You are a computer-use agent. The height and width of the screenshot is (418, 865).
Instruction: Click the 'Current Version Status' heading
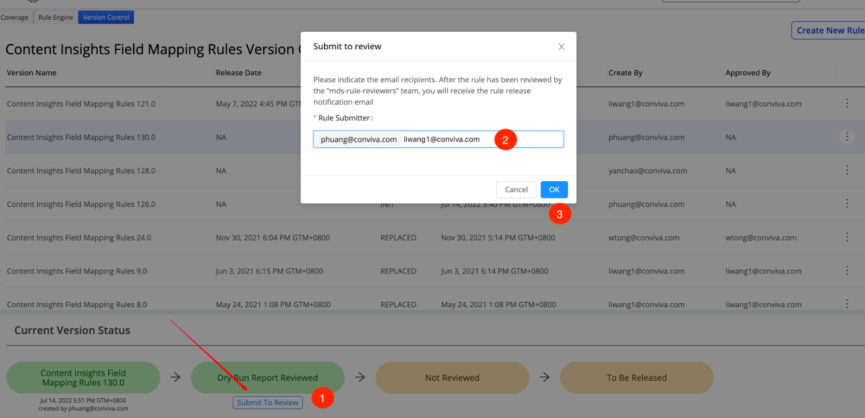click(x=72, y=331)
